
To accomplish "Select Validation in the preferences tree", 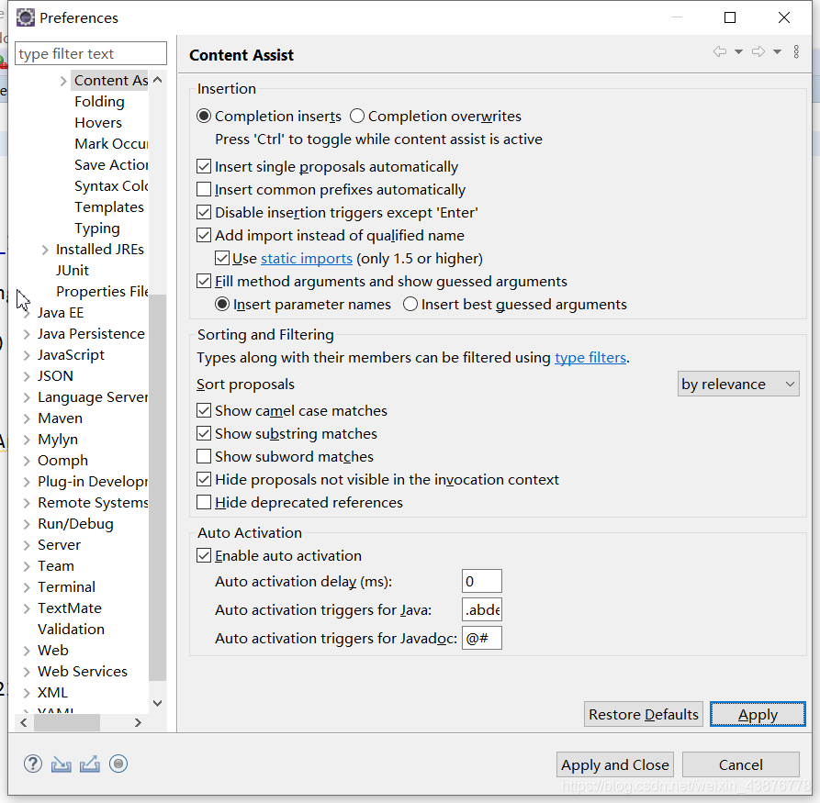I will click(71, 629).
